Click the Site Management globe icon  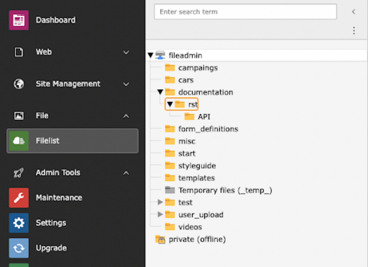click(19, 84)
